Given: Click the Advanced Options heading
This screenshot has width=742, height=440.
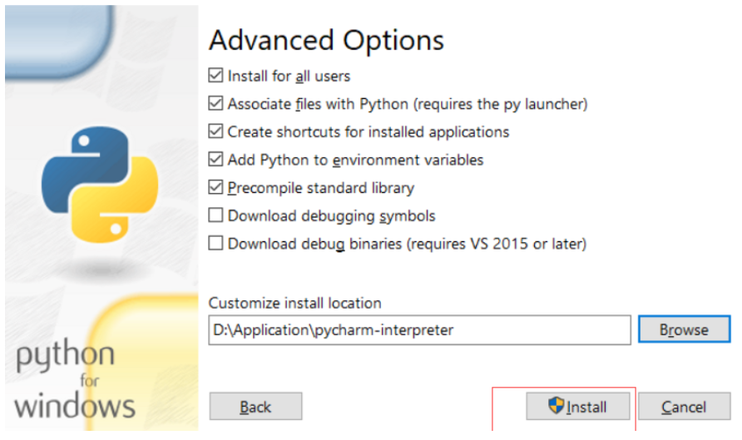Looking at the screenshot, I should pos(327,41).
